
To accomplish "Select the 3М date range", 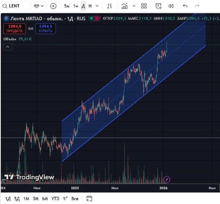I will 36,199.
